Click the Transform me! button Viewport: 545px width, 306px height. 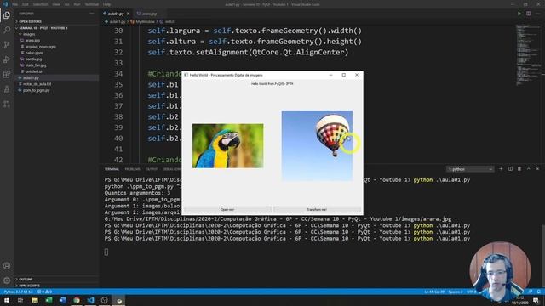click(317, 210)
